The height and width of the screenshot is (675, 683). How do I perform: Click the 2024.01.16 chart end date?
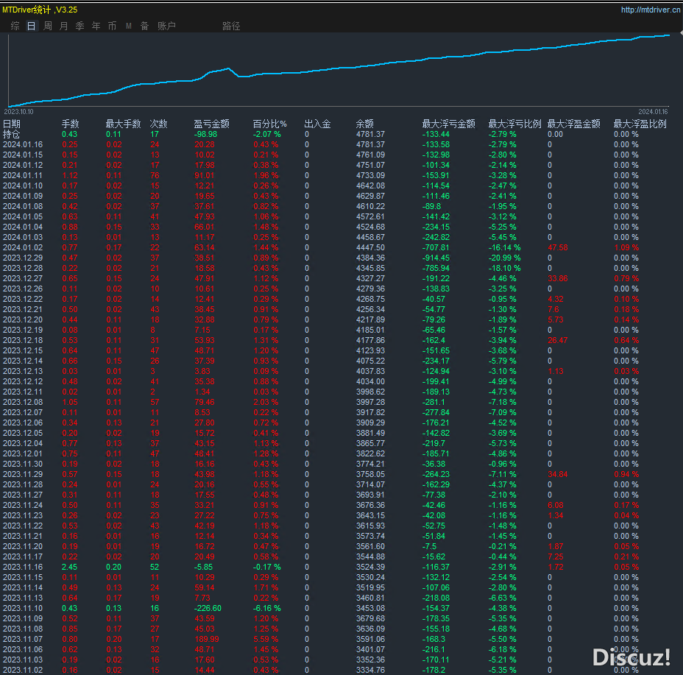[652, 111]
